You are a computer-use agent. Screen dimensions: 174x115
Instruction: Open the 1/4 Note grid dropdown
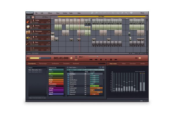click(x=46, y=17)
